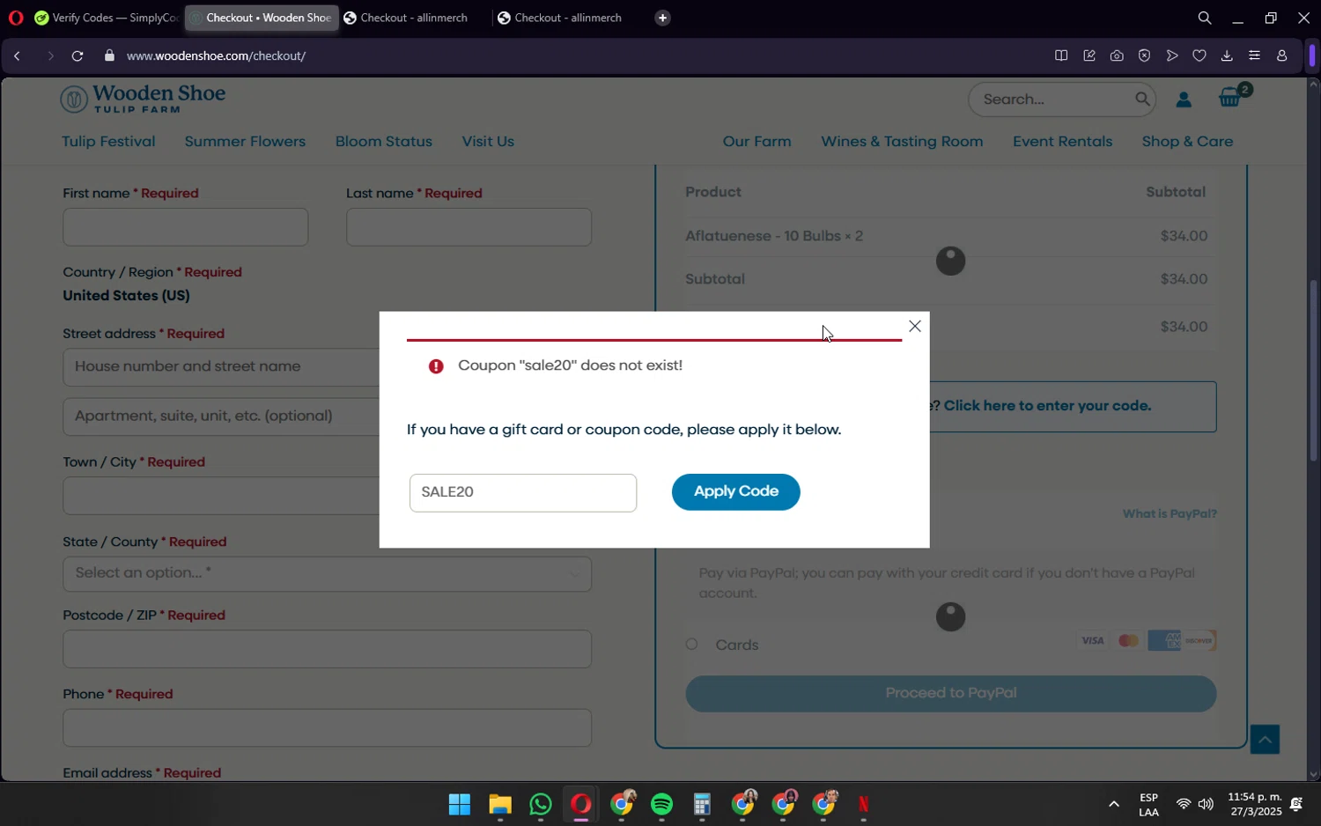Image resolution: width=1321 pixels, height=826 pixels.
Task: Open the Wi-Fi network icon
Action: (x=1184, y=804)
